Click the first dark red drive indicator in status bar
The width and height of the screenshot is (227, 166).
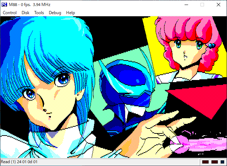click(205, 162)
